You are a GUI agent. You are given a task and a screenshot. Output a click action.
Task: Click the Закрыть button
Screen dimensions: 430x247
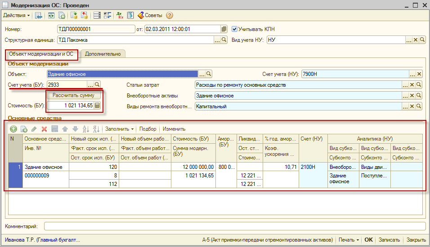(x=416, y=240)
